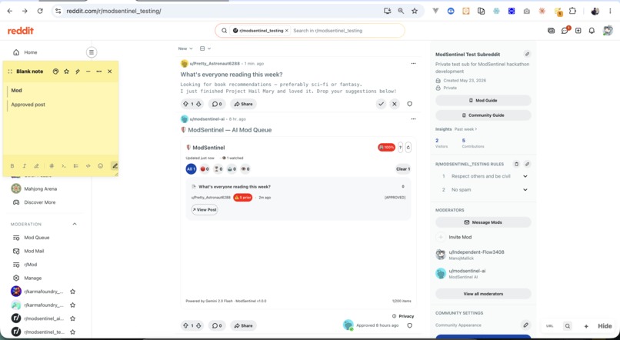620x340 pixels.
Task: Open the notifications bell
Action: pos(592,31)
